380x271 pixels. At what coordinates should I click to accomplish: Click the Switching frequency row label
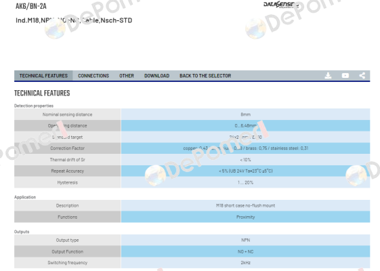[67, 262]
